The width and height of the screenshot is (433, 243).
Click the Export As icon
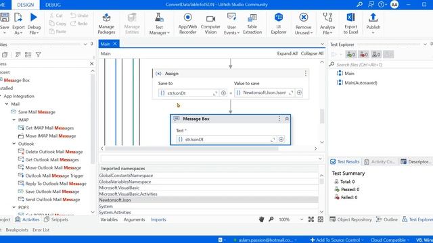coord(18,18)
